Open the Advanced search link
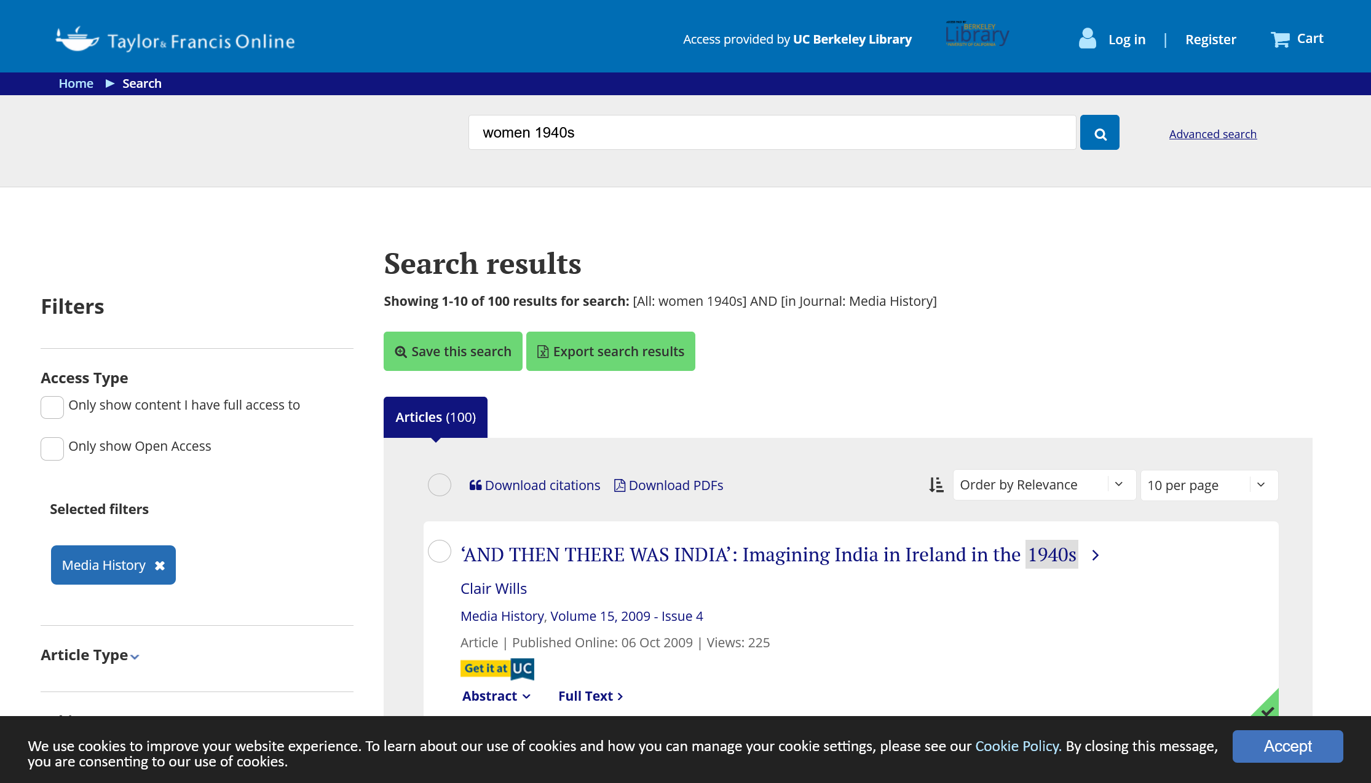The height and width of the screenshot is (783, 1371). point(1212,134)
